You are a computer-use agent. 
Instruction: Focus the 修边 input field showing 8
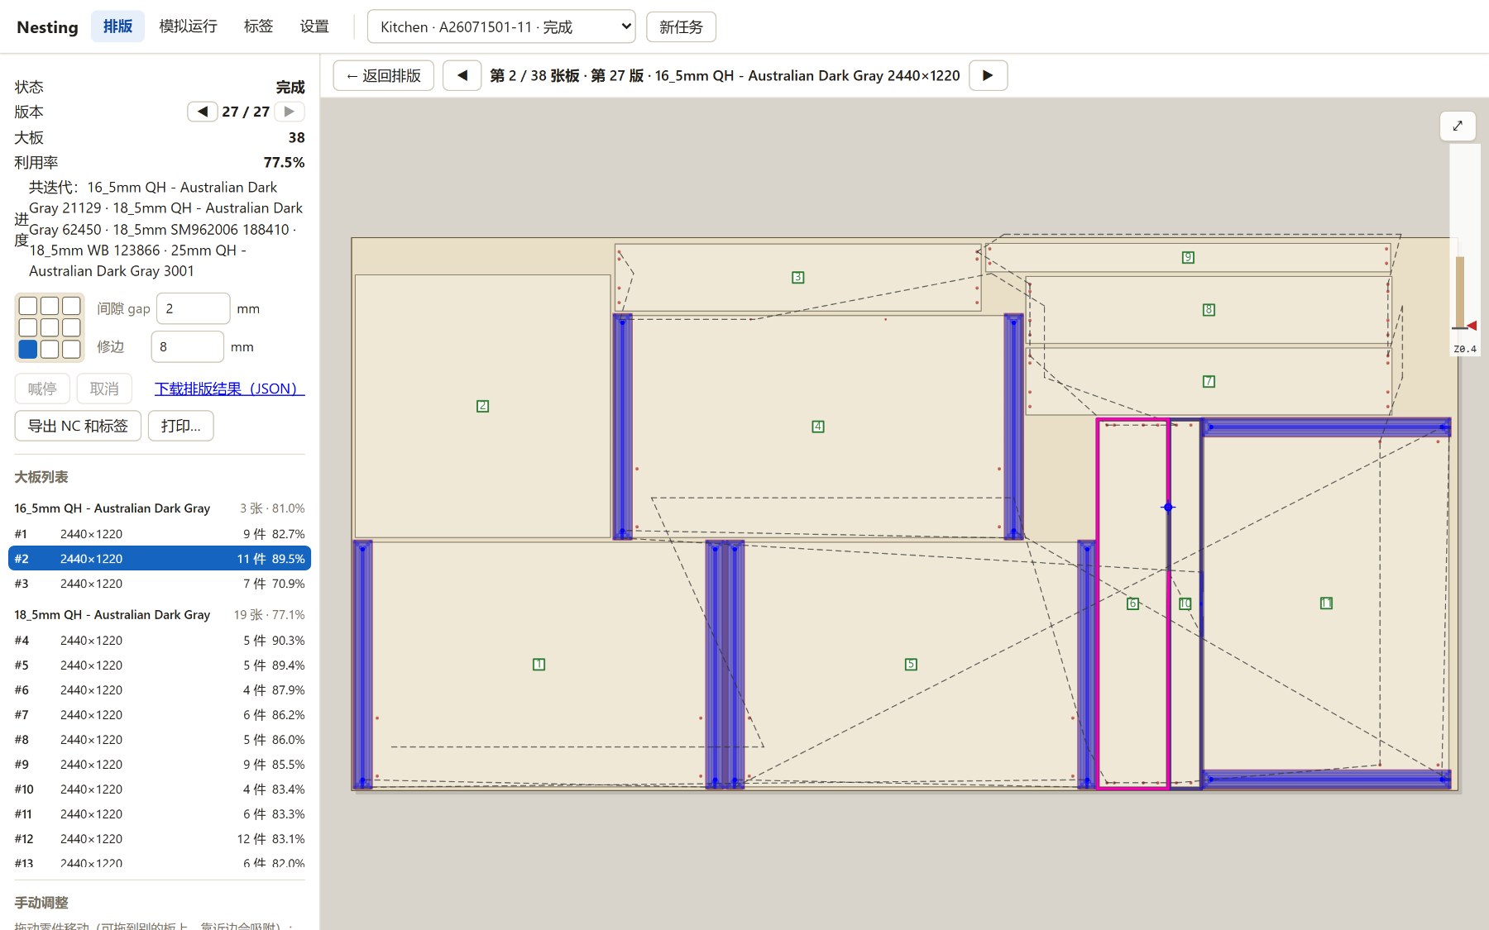coord(187,346)
